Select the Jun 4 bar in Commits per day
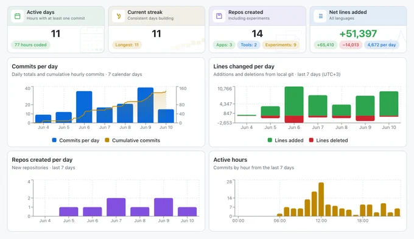 43,119
